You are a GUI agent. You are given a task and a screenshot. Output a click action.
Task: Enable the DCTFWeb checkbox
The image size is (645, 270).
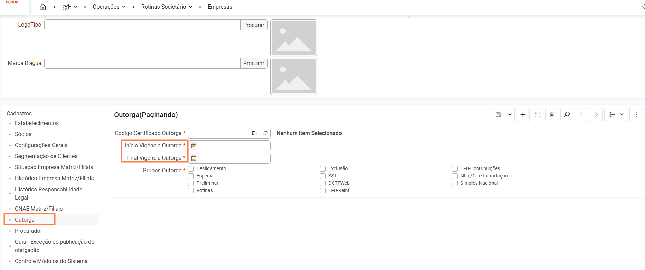point(323,183)
